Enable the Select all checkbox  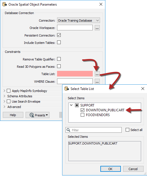click(x=127, y=130)
